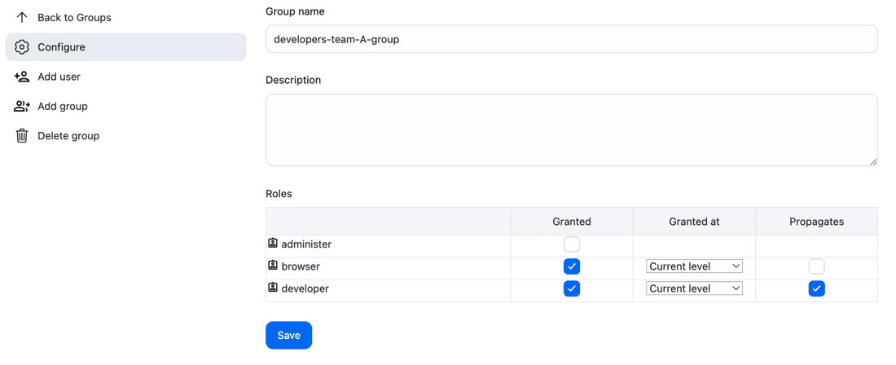Enable Propagates for the browser role

click(816, 266)
